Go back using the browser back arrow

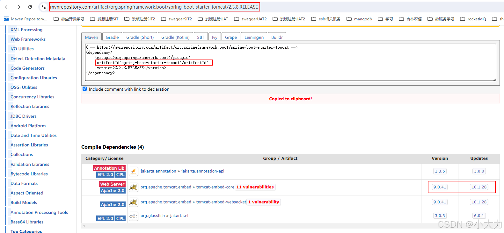pos(7,7)
